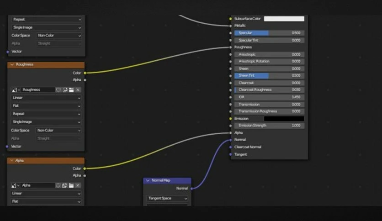Open the Linear dropdown in the Alpha node

pos(46,194)
